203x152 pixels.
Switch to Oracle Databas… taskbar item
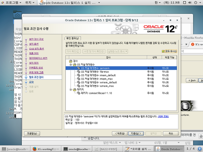click(169, 149)
